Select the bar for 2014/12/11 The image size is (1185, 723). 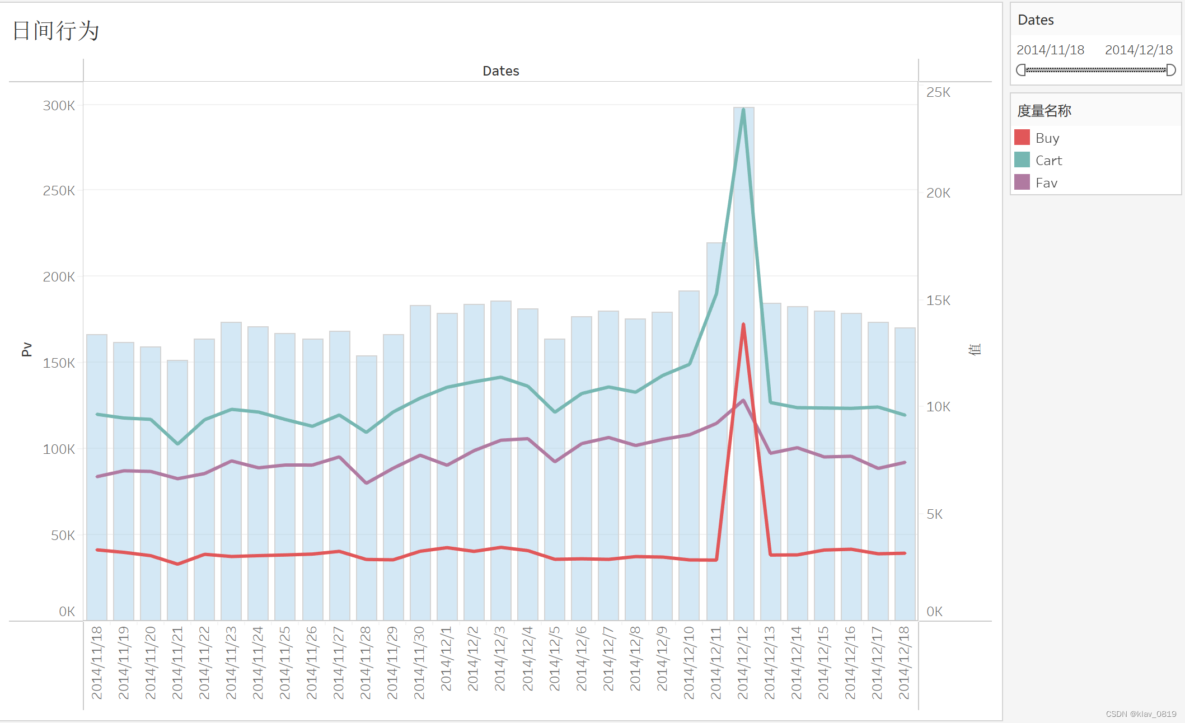pyautogui.click(x=716, y=431)
